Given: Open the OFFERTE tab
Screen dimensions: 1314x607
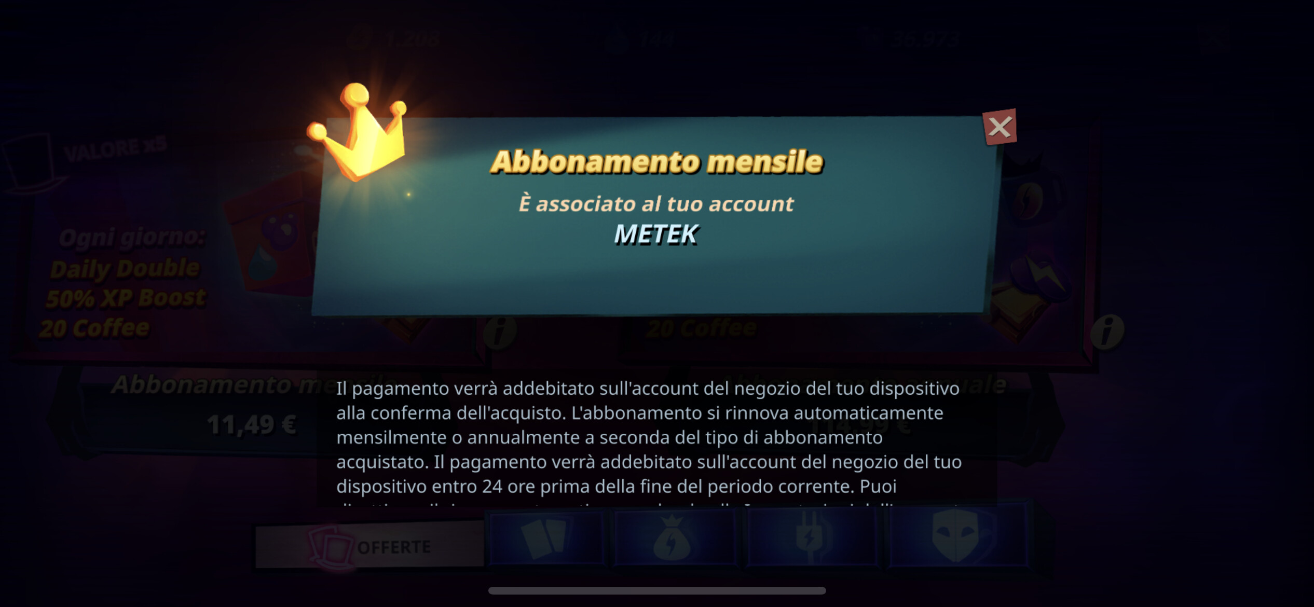Looking at the screenshot, I should [x=369, y=547].
